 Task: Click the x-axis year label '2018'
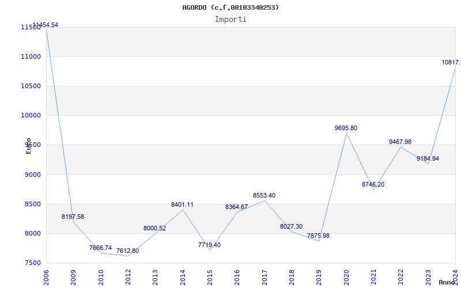click(292, 277)
